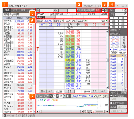Screen dimensions: 134x119
Task: Click the 잔고 button in the top toolbar
Action: 79,10
